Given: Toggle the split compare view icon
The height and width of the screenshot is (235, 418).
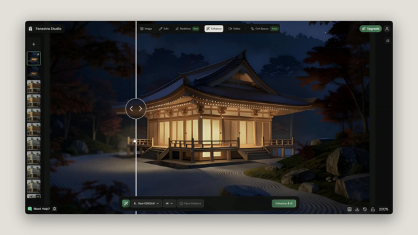Looking at the screenshot, I should click(349, 209).
